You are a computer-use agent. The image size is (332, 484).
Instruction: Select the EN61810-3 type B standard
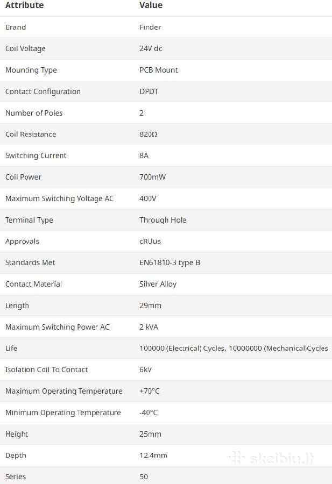click(x=169, y=262)
